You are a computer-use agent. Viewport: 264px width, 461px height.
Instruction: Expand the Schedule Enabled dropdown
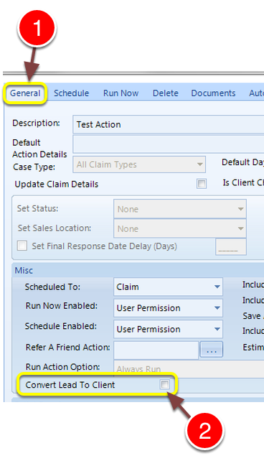tap(168, 329)
